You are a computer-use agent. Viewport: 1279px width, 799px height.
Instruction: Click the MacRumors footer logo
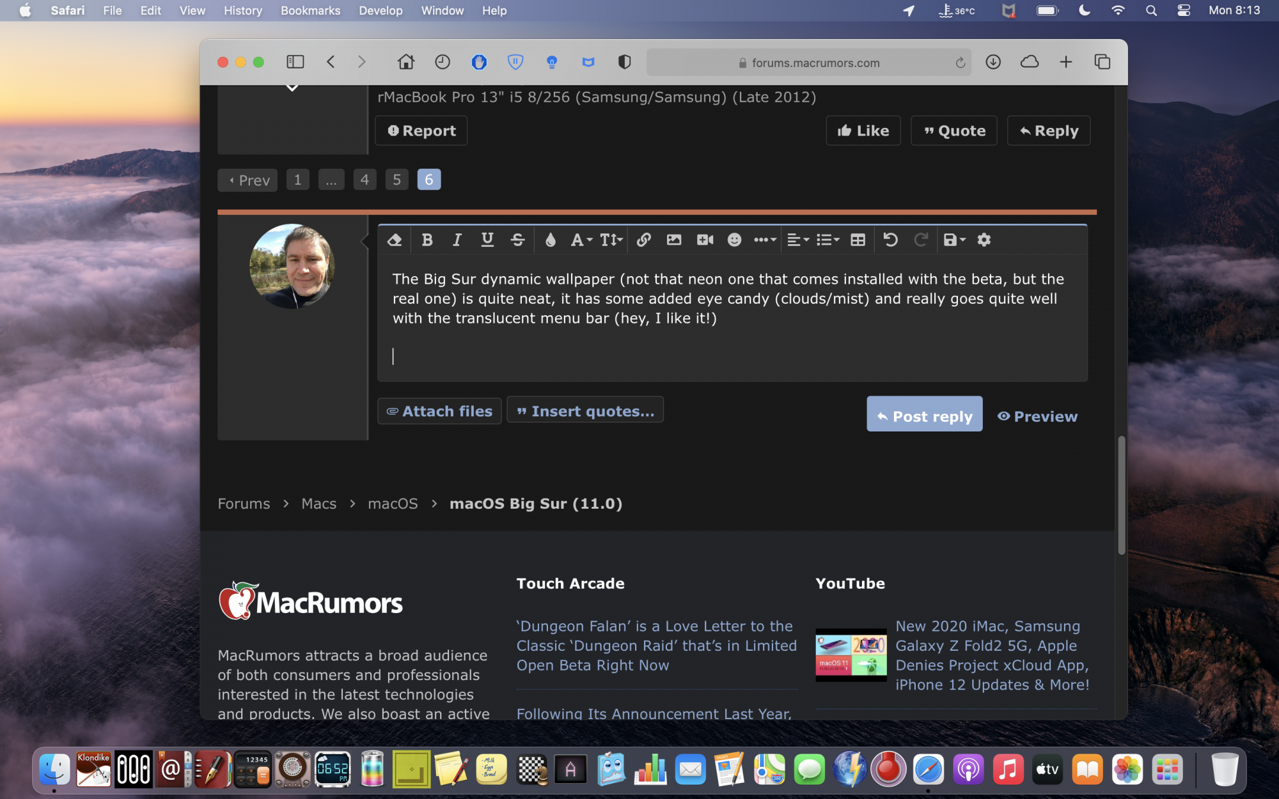click(x=311, y=601)
